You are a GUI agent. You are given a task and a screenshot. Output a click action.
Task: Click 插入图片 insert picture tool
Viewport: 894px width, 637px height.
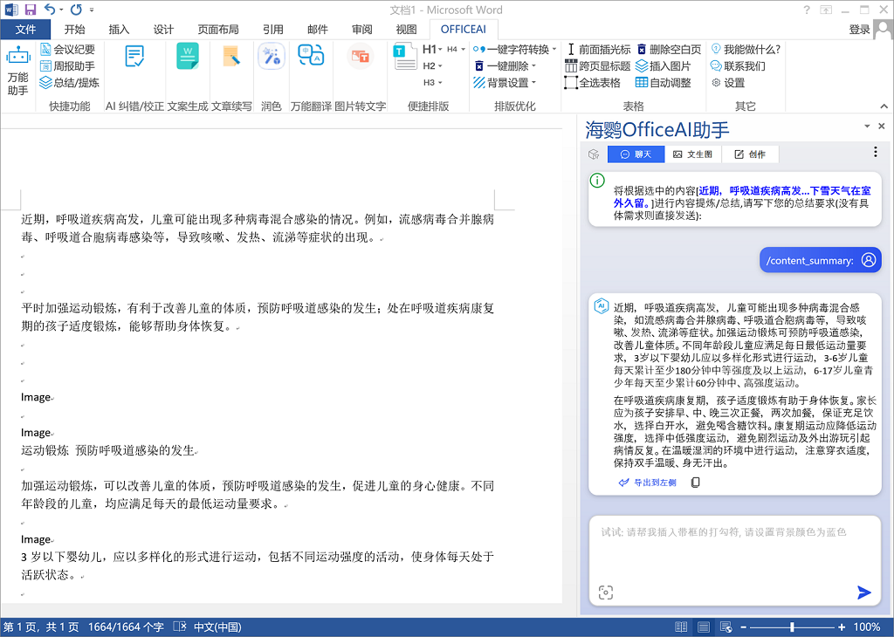[x=664, y=66]
